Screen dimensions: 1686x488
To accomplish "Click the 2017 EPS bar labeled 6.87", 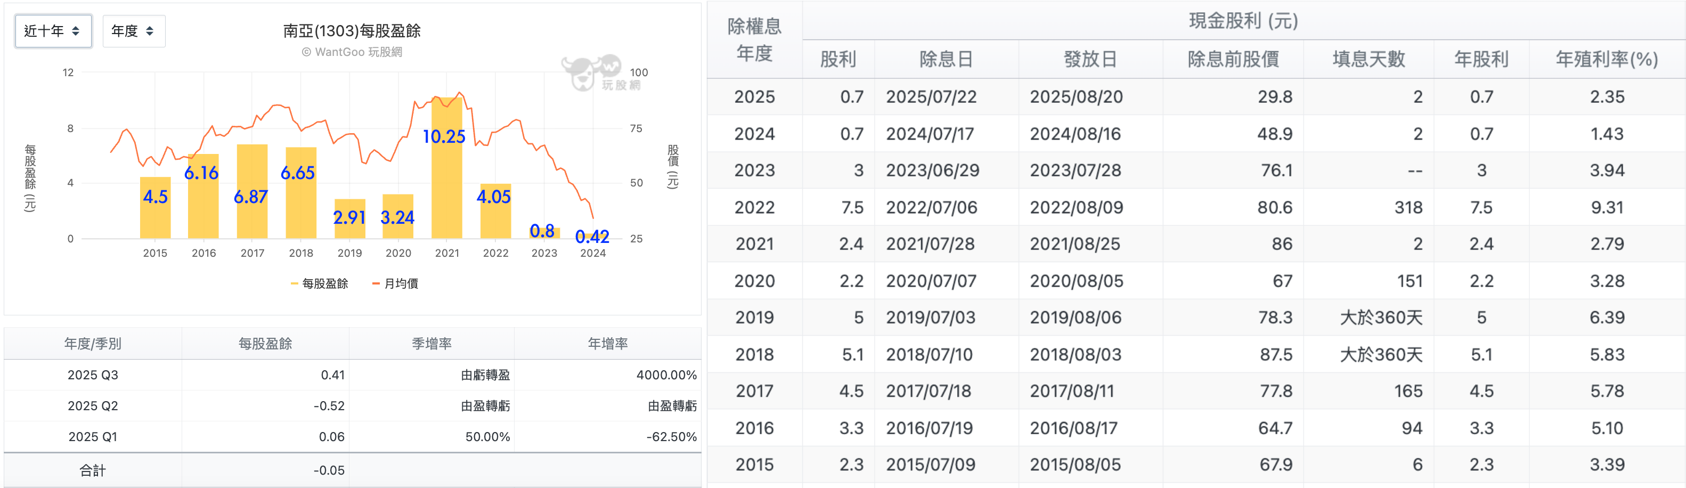I will 252,191.
